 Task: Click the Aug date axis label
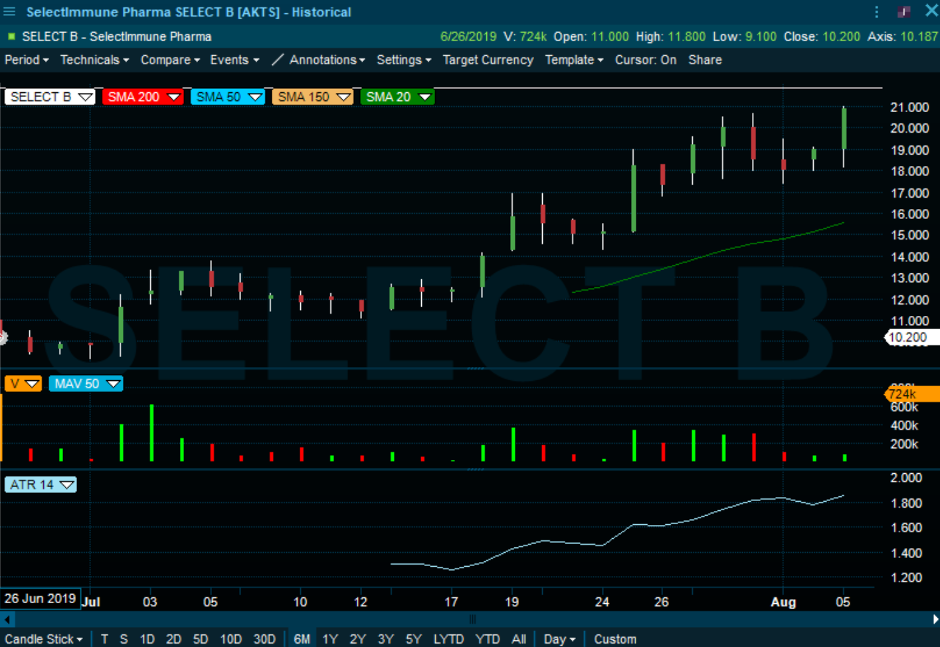pyautogui.click(x=783, y=602)
